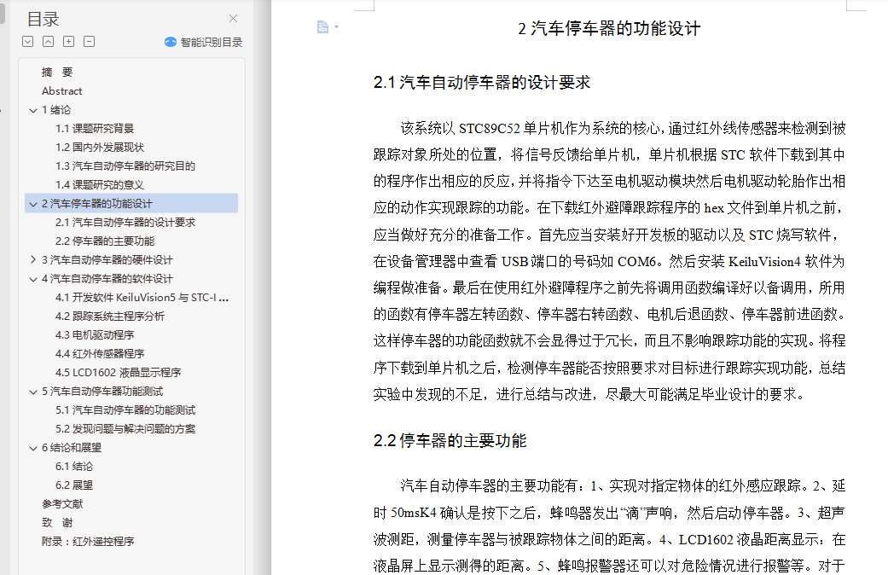Screen dimensions: 888x575
Task: Select 1.4 课题研究的意义 entry
Action: pyautogui.click(x=100, y=184)
